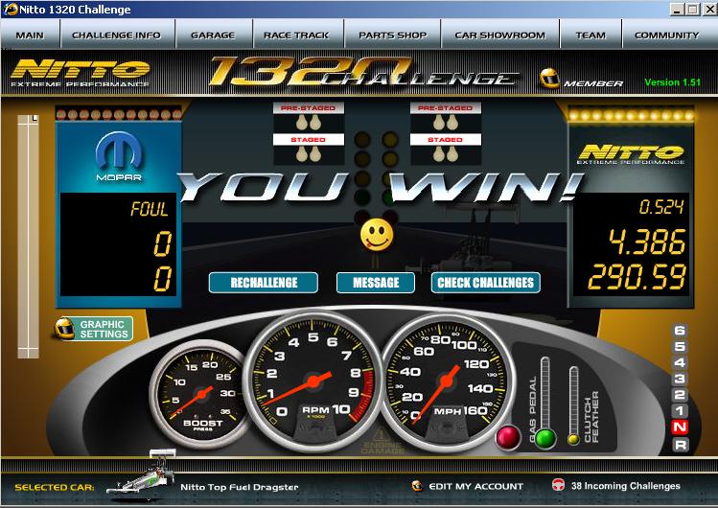Open the PARTS SHOP tab
Viewport: 718px width, 508px height.
[x=393, y=35]
